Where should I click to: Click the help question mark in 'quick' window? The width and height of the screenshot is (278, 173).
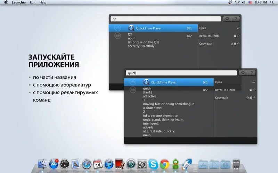[251, 73]
